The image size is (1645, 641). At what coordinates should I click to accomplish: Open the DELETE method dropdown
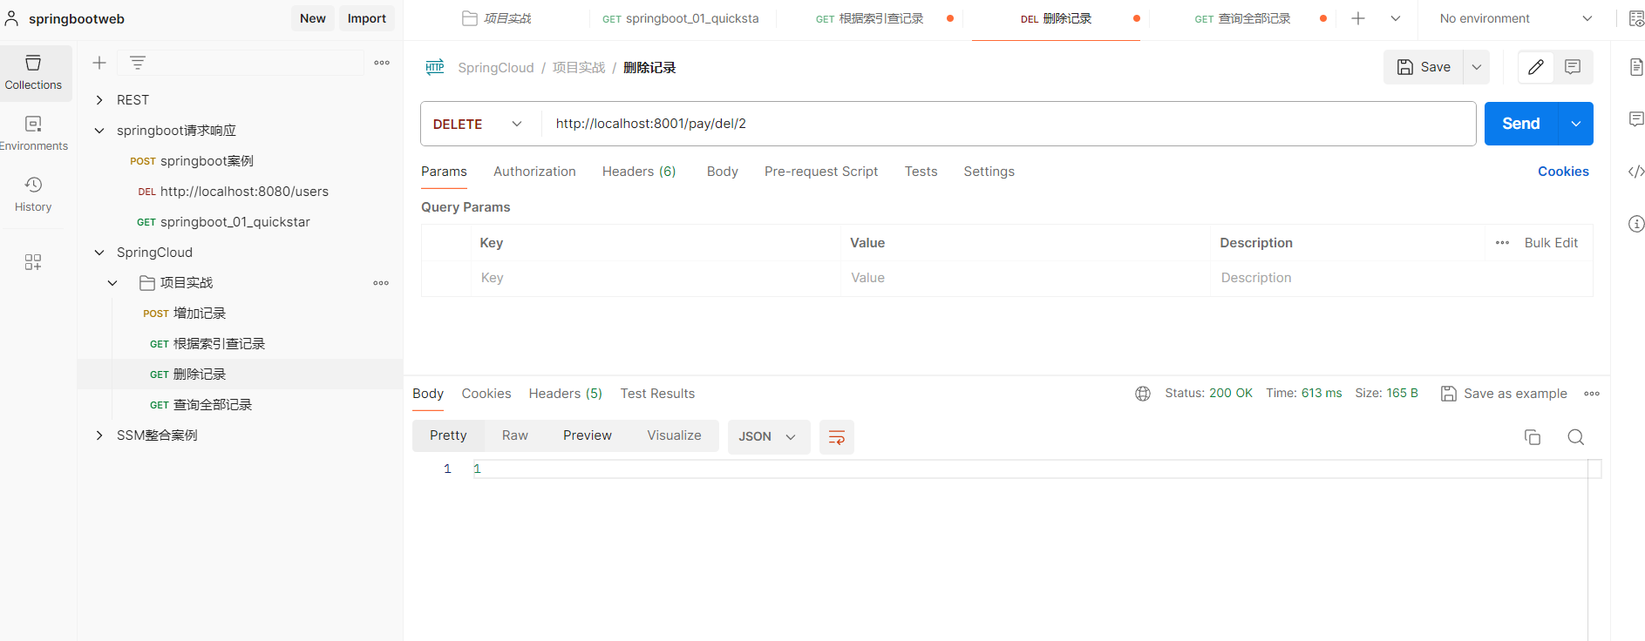pos(478,124)
